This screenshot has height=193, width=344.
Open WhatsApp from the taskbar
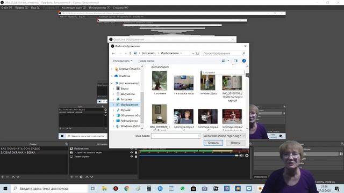[182, 188]
